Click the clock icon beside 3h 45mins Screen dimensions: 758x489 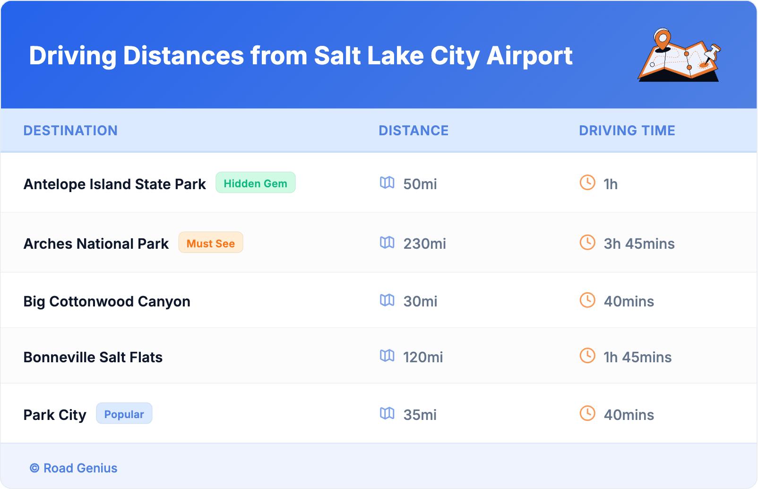tap(587, 243)
